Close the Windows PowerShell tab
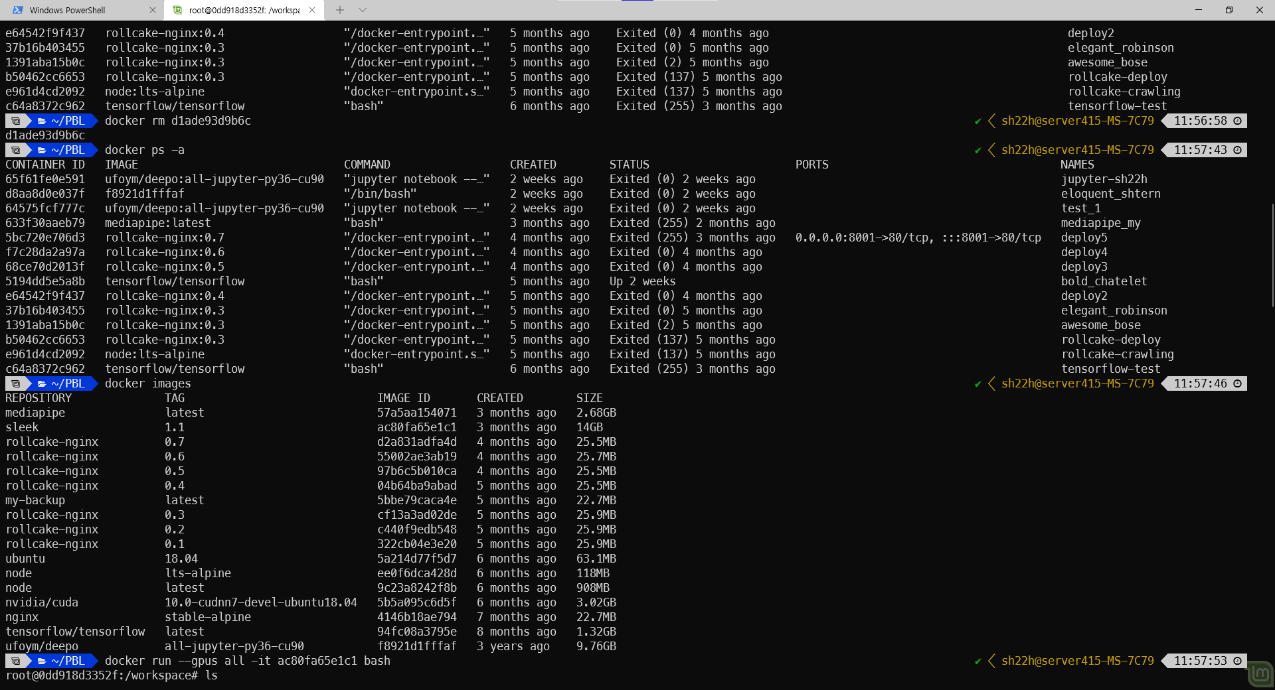1275x690 pixels. 153,10
